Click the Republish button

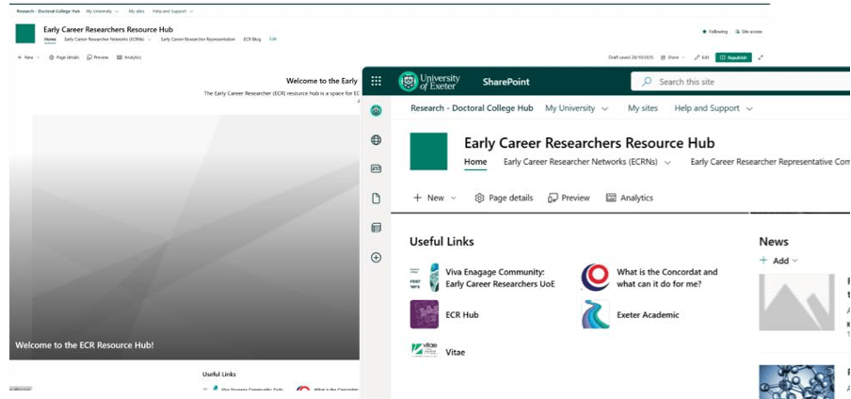[733, 57]
